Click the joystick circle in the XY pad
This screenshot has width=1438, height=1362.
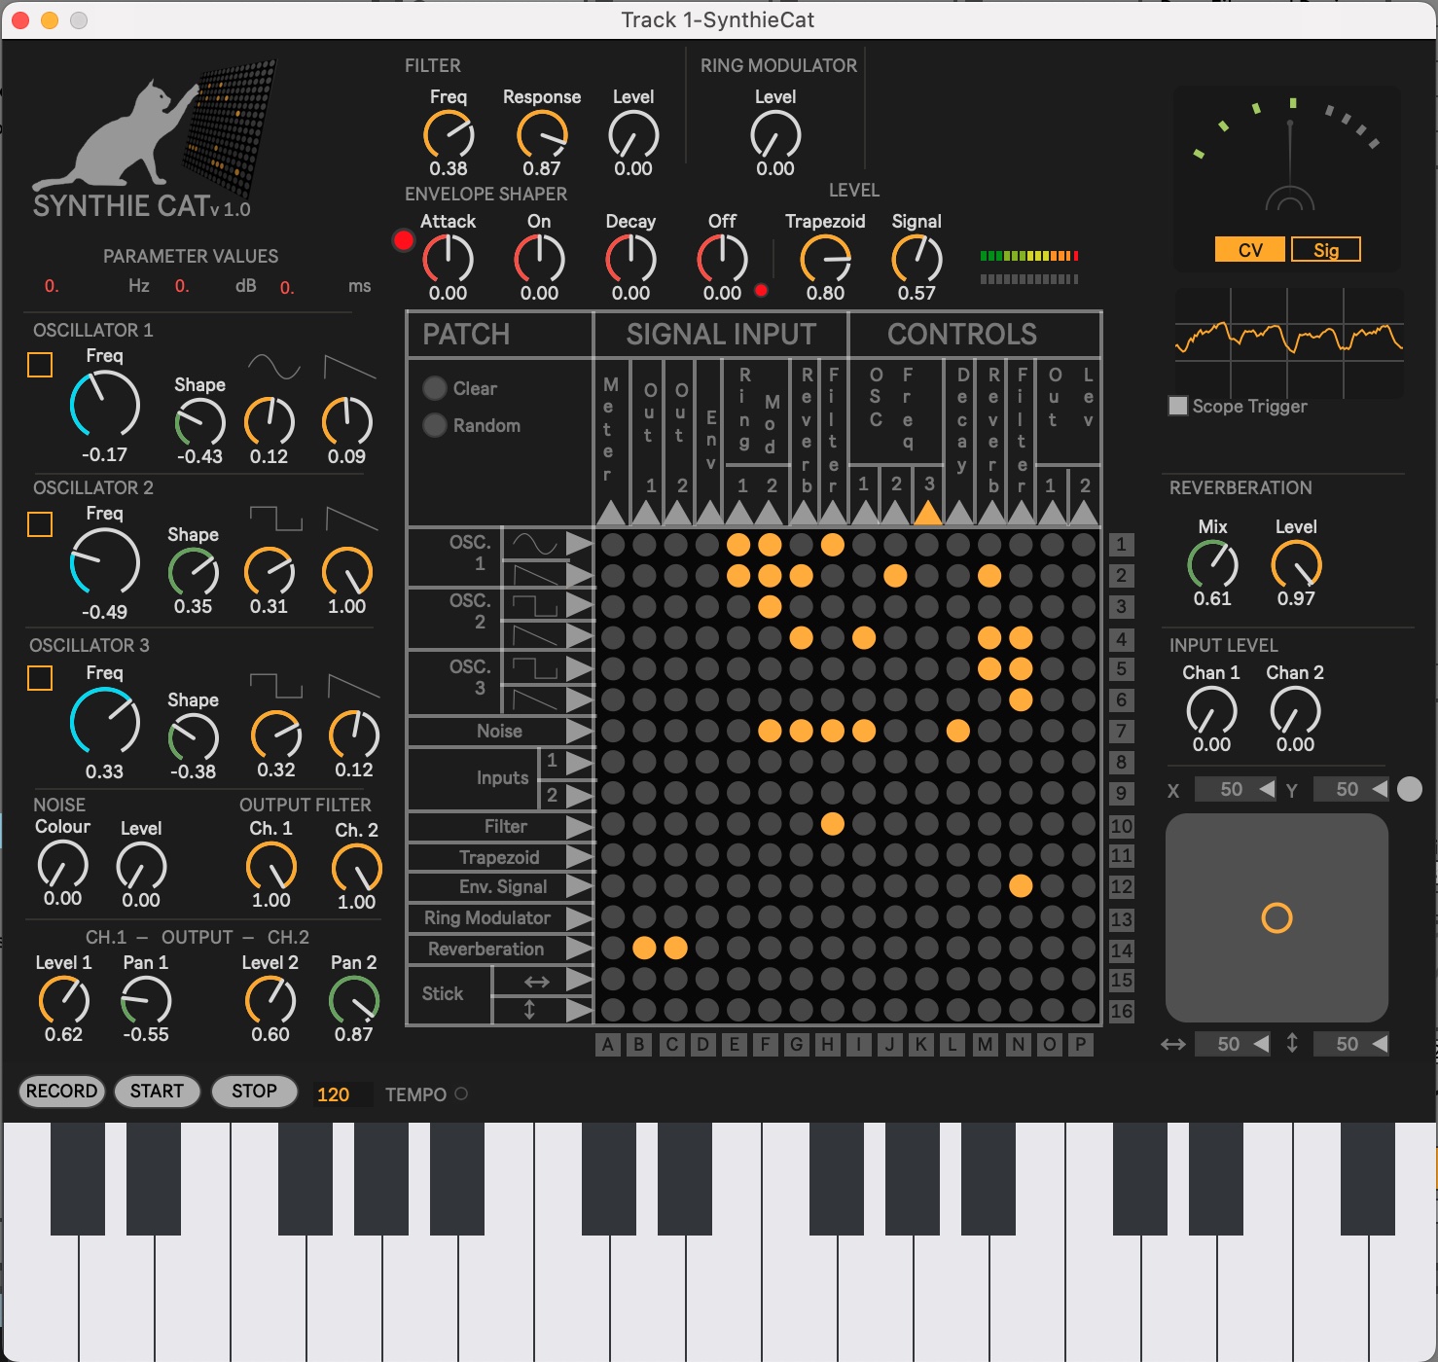tap(1276, 917)
